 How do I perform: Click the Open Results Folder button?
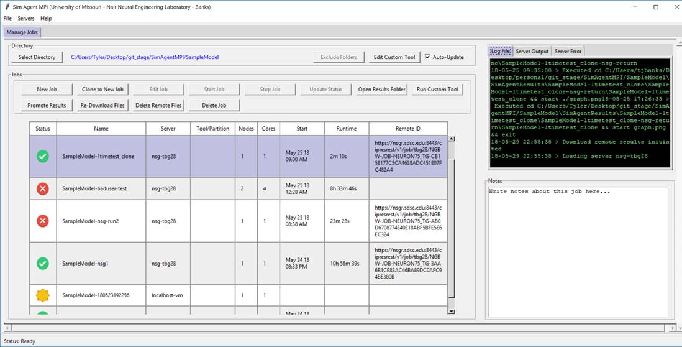pyautogui.click(x=381, y=90)
